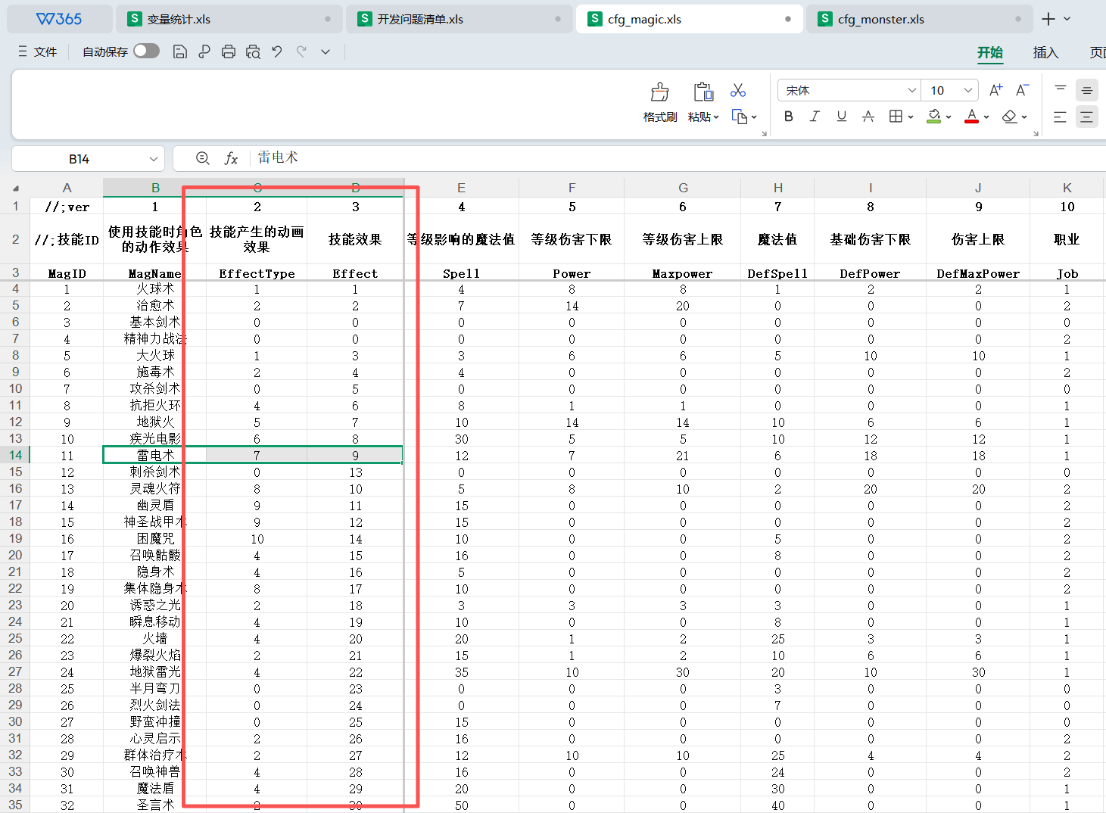Toggle Bold formatting
This screenshot has width=1106, height=813.
pyautogui.click(x=789, y=117)
